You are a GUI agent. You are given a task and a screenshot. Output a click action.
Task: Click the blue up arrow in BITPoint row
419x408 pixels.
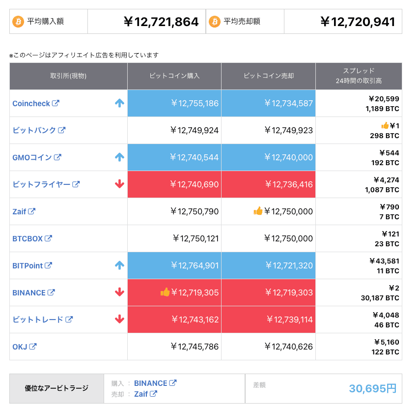pyautogui.click(x=119, y=265)
